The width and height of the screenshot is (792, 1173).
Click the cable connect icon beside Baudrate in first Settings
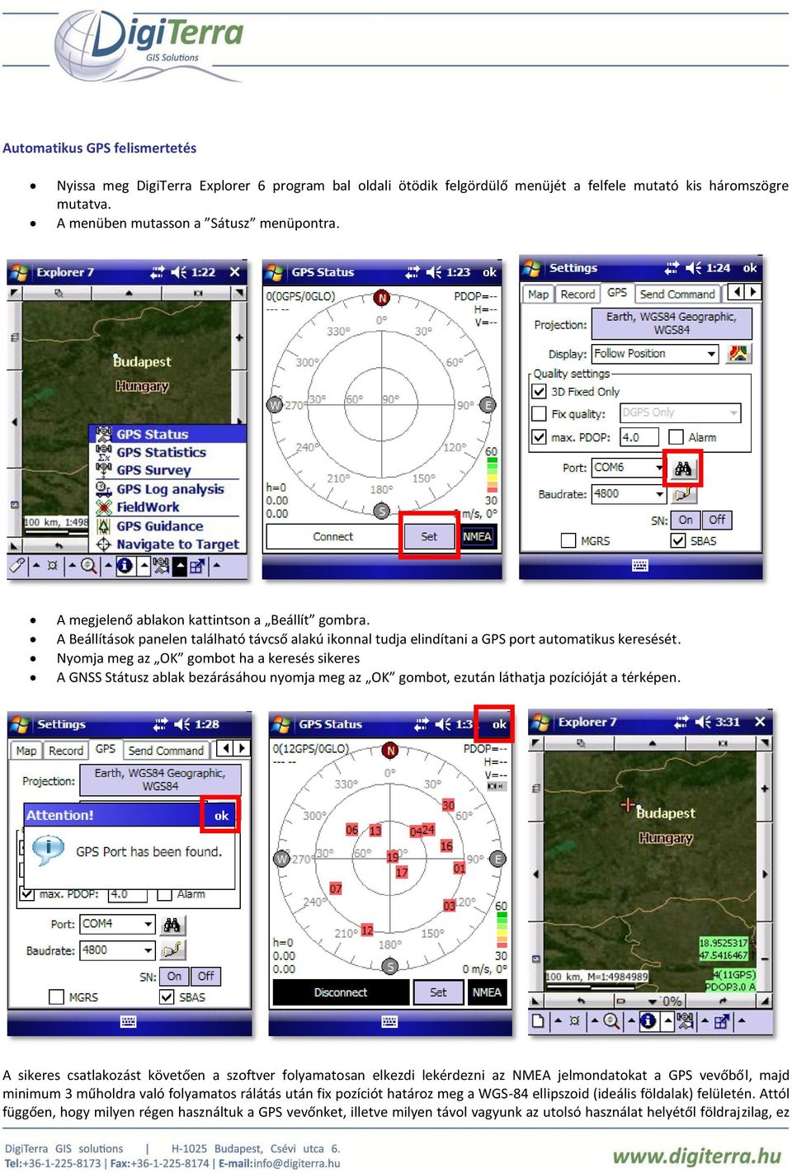tap(683, 495)
